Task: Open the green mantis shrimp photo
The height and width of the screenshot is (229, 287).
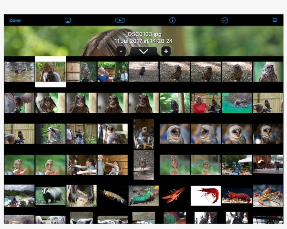Action: 143,196
